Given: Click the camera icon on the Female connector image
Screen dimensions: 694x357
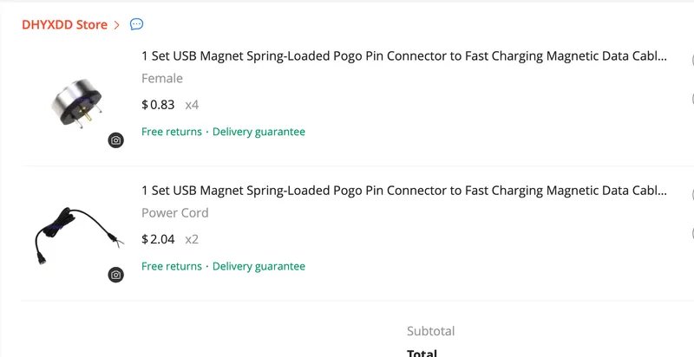Looking at the screenshot, I should (x=116, y=140).
